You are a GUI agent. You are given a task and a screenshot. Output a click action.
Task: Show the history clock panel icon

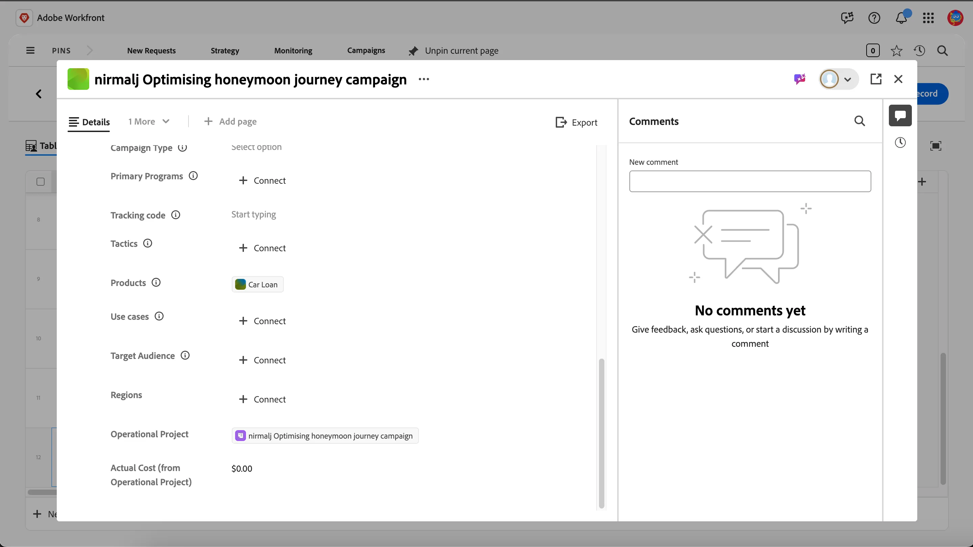pos(900,142)
